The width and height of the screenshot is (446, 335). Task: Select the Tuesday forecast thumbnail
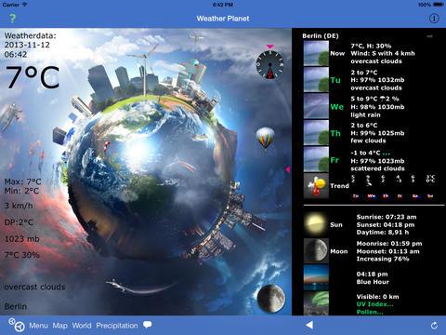coord(316,80)
